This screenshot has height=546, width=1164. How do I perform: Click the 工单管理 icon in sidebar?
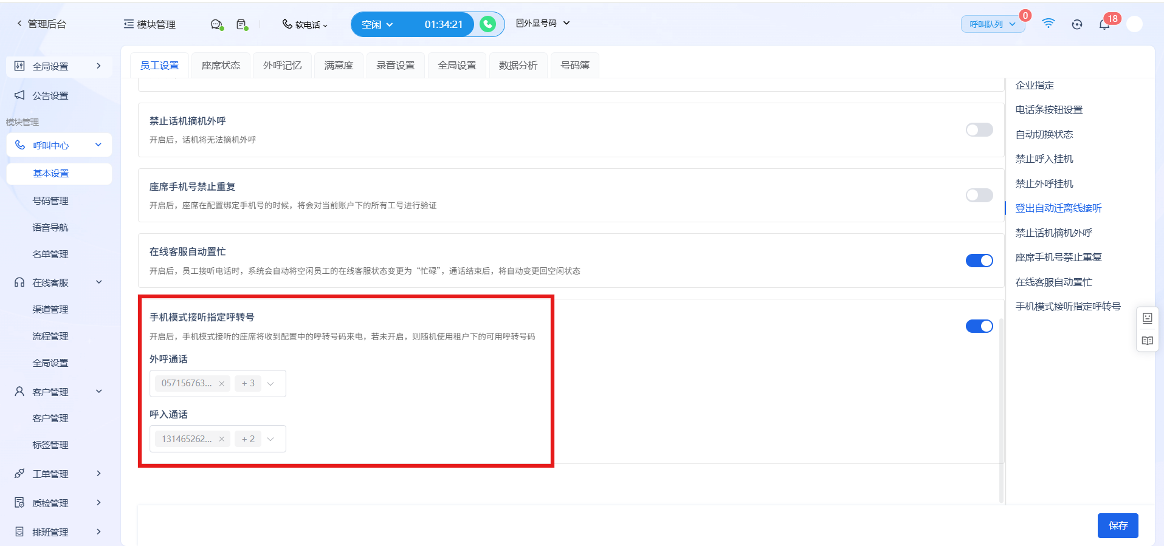pyautogui.click(x=20, y=474)
